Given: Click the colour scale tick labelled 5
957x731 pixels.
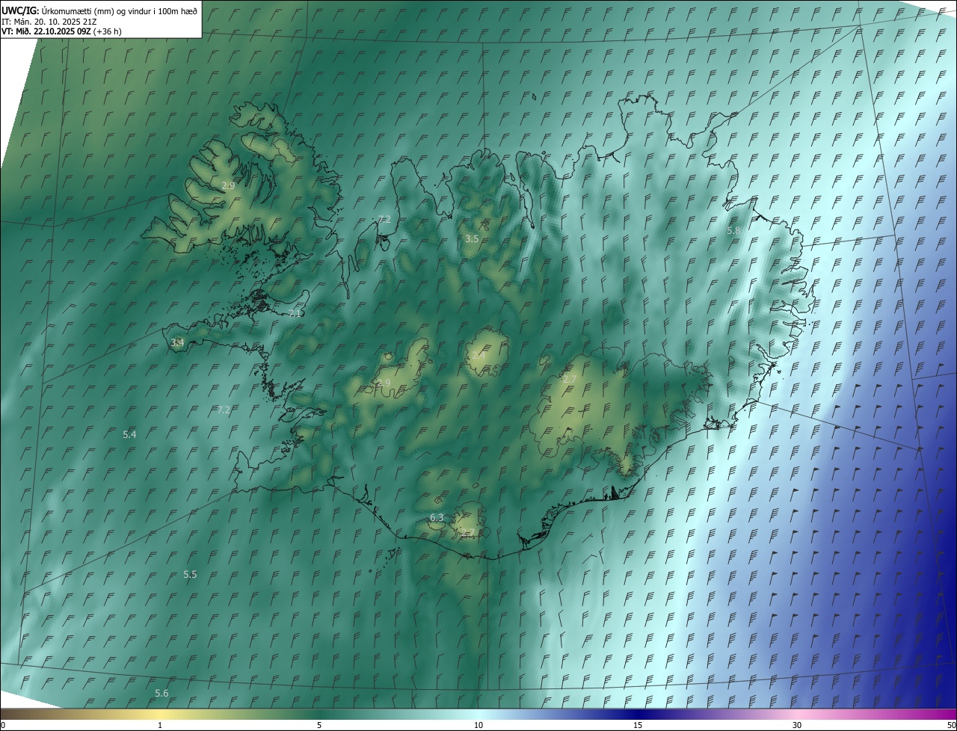Looking at the screenshot, I should 319,725.
